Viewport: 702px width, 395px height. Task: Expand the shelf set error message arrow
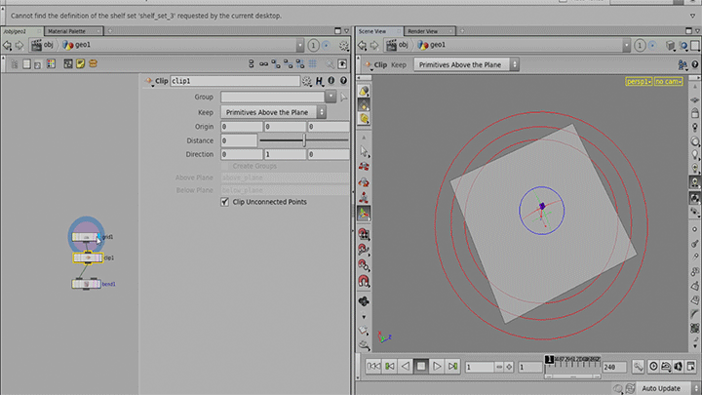(x=692, y=16)
